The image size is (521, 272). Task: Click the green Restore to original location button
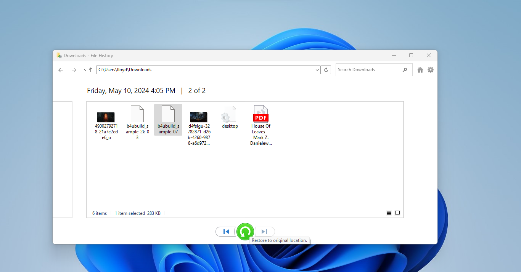coord(245,232)
